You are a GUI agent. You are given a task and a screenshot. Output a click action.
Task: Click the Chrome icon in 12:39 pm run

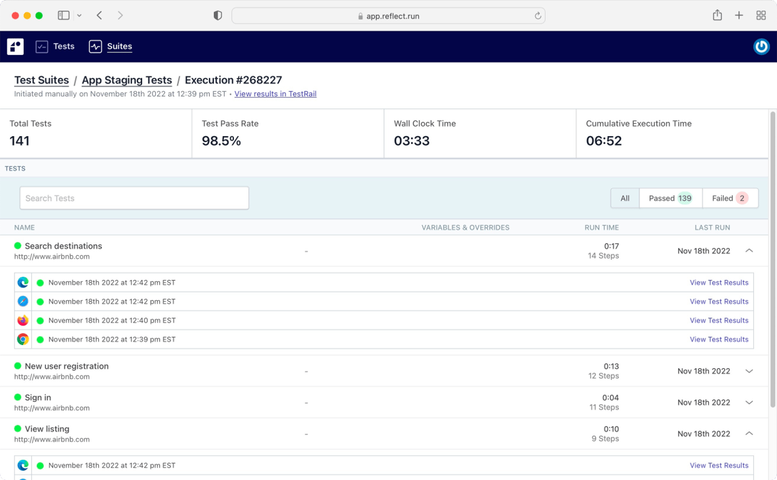click(x=23, y=339)
